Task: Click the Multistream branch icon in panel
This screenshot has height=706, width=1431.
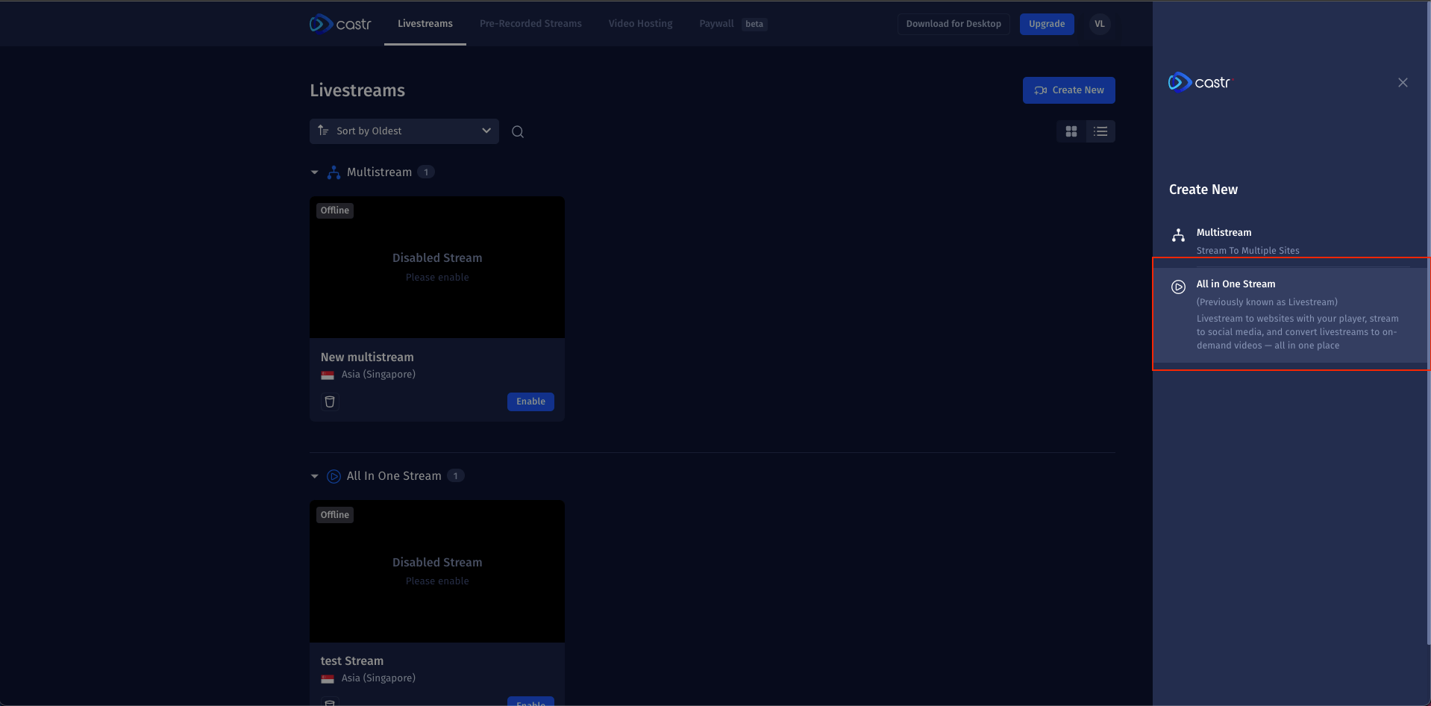Action: 1179,236
